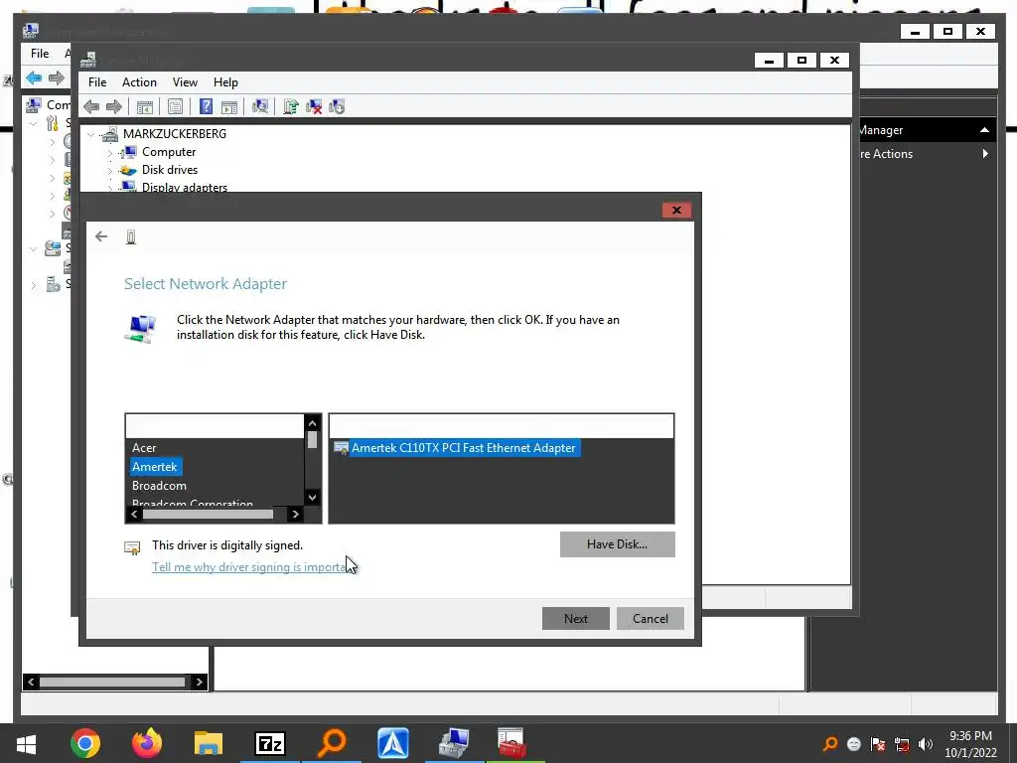Expand Disk drives node
The image size is (1017, 763).
click(109, 171)
